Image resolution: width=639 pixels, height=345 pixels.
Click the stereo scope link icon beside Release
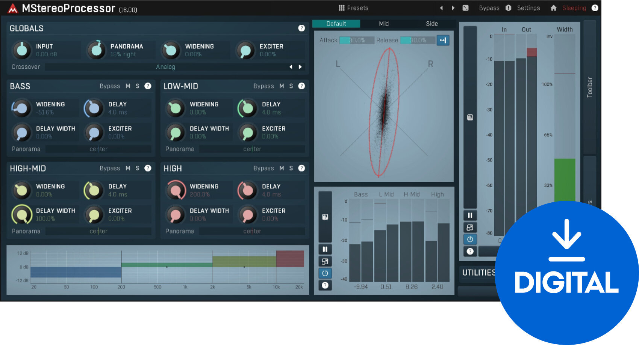pyautogui.click(x=443, y=41)
